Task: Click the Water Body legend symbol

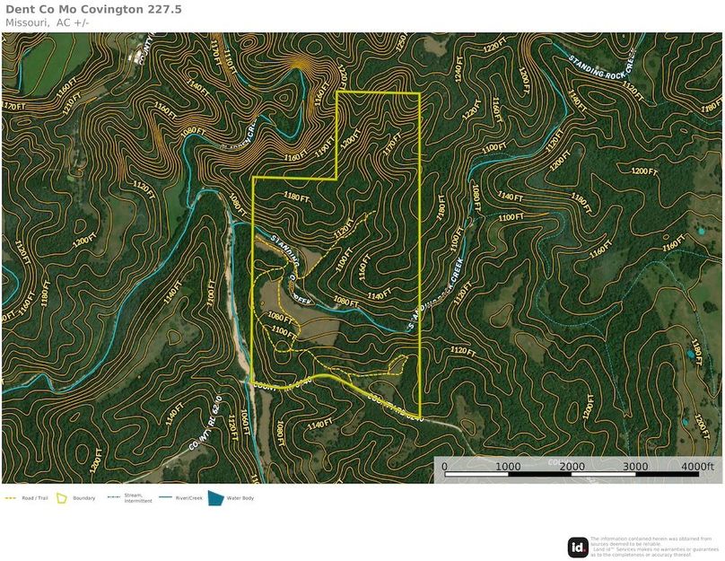Action: click(x=215, y=497)
